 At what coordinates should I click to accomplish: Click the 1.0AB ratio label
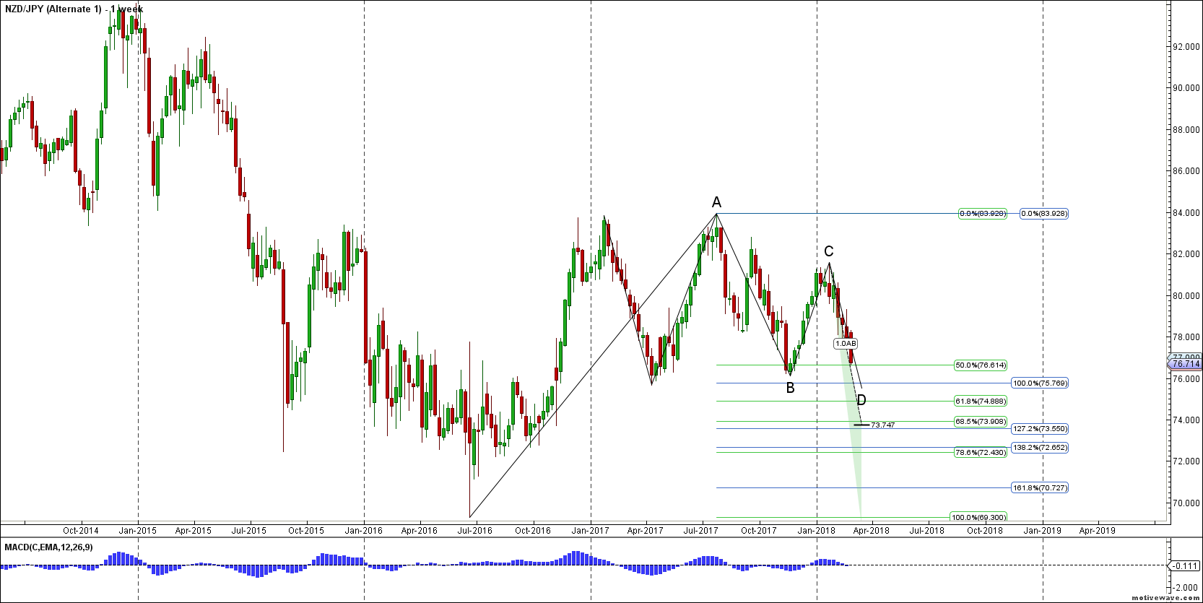pos(846,344)
